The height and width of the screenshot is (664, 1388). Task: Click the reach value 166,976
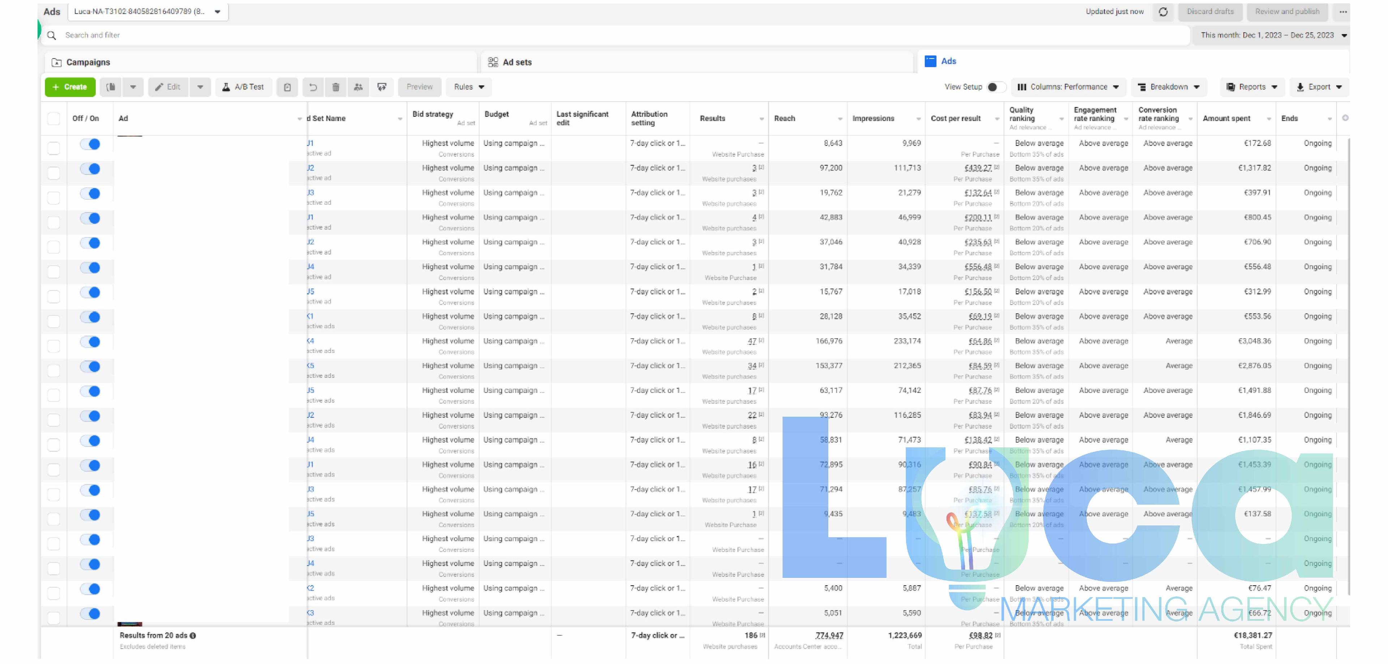pos(829,341)
